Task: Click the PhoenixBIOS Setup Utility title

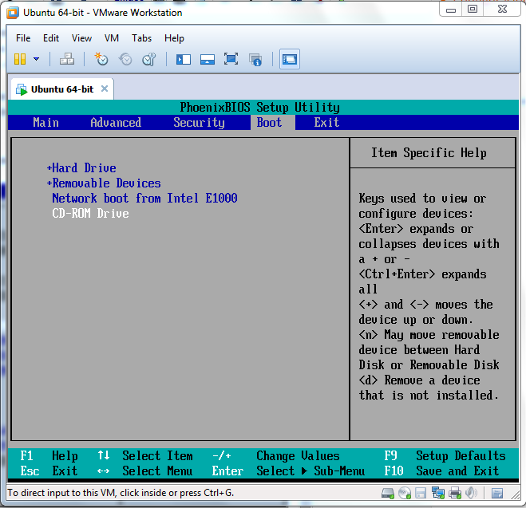Action: point(259,107)
